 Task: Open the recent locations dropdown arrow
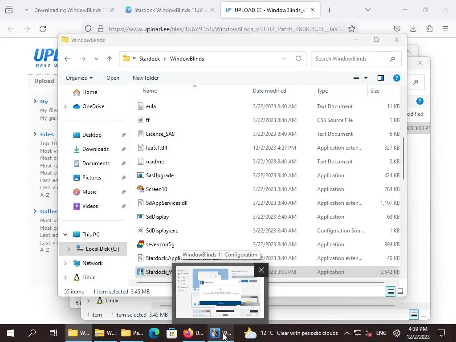96,59
